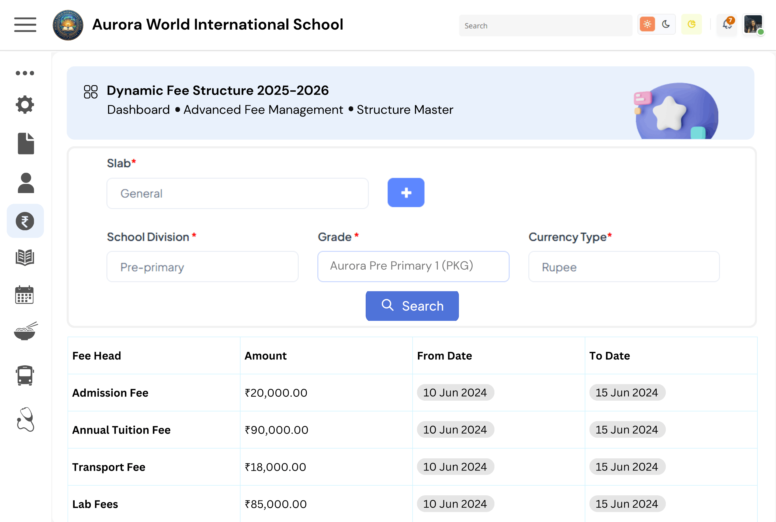
Task: Open the documents file sidebar icon
Action: (x=26, y=143)
